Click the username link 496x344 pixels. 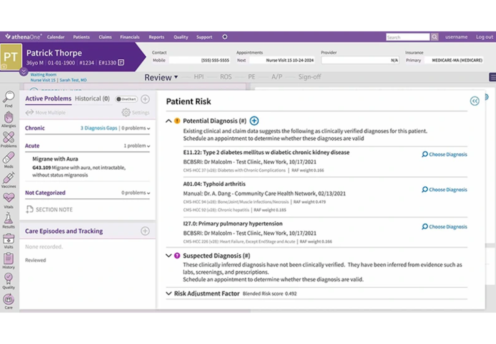pyautogui.click(x=456, y=37)
